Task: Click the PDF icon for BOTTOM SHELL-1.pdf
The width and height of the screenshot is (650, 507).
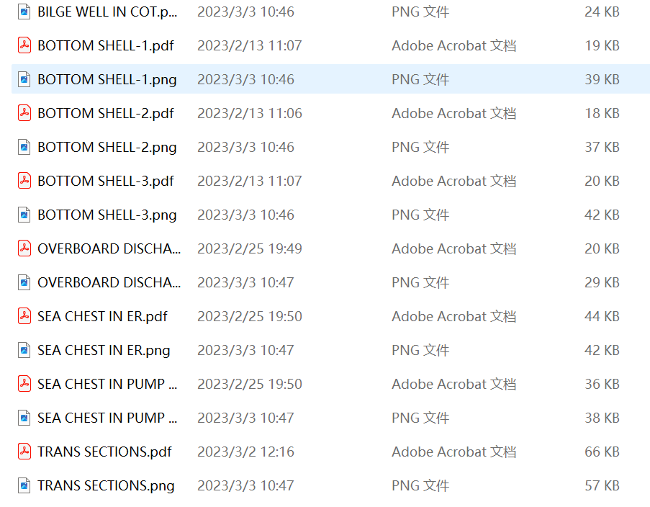Action: (x=24, y=45)
